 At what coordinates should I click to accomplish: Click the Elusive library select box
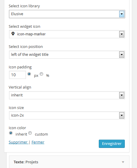click(x=67, y=14)
